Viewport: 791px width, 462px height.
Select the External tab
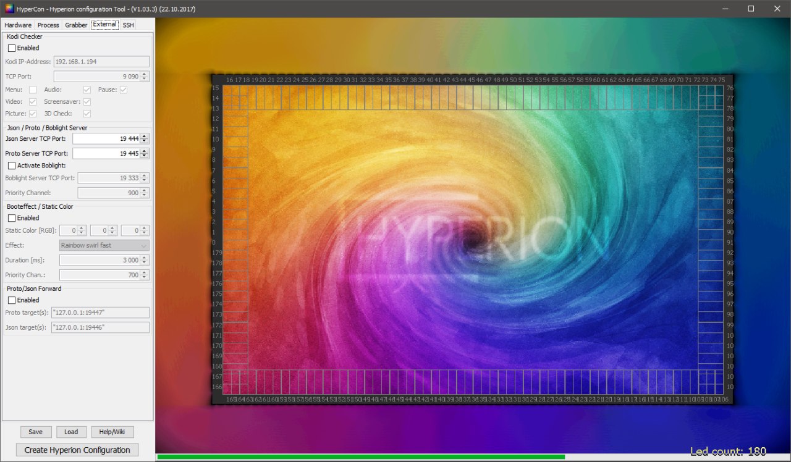104,25
